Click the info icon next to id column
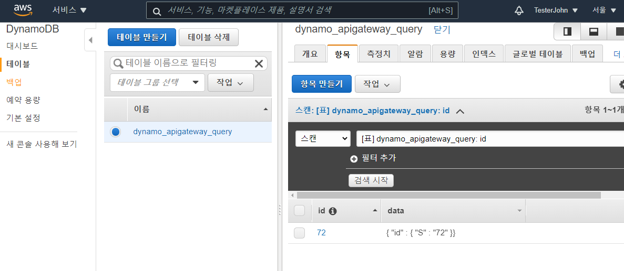This screenshot has width=624, height=271. pos(333,211)
